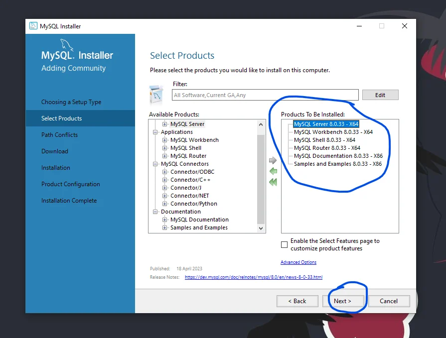Enable the Select Features page checkbox
This screenshot has width=446, height=338.
[285, 244]
